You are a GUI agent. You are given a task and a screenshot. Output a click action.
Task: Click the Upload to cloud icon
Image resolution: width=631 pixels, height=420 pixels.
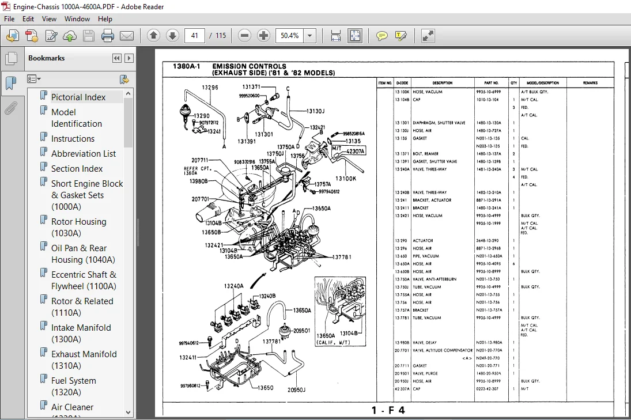tap(70, 36)
